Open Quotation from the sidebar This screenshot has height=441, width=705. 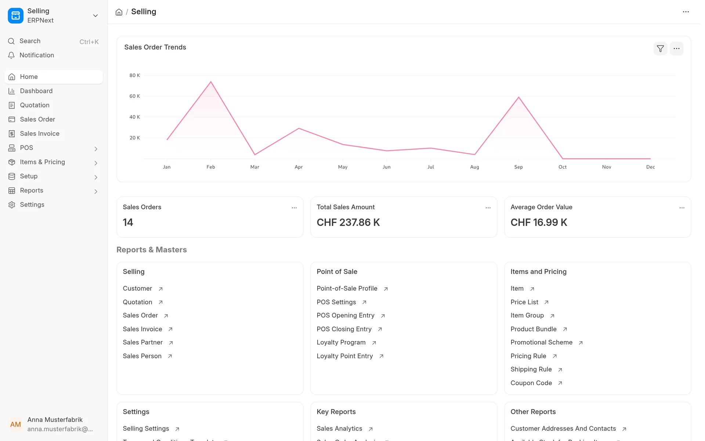pyautogui.click(x=54, y=105)
